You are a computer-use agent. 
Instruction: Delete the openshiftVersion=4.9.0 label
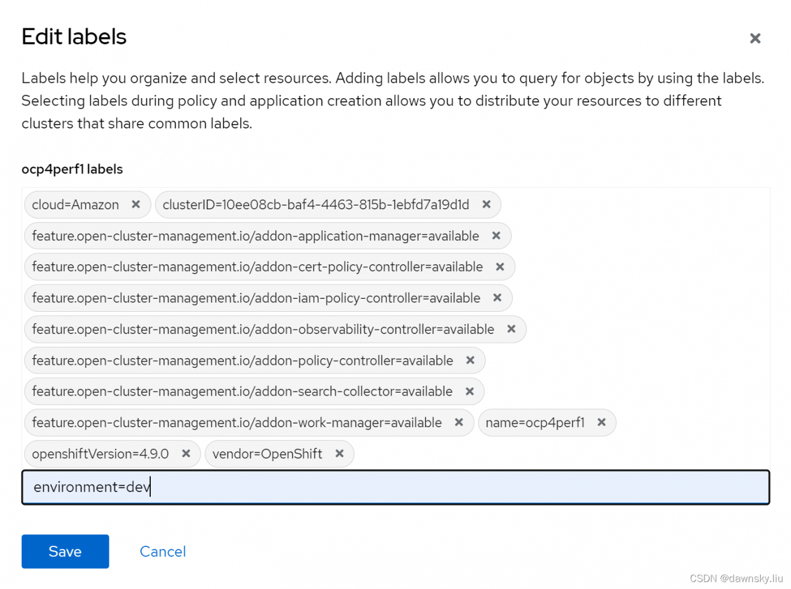pyautogui.click(x=186, y=454)
